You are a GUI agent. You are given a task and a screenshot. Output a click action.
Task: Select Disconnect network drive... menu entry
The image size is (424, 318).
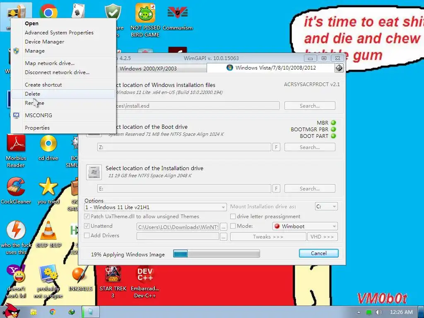pyautogui.click(x=63, y=72)
